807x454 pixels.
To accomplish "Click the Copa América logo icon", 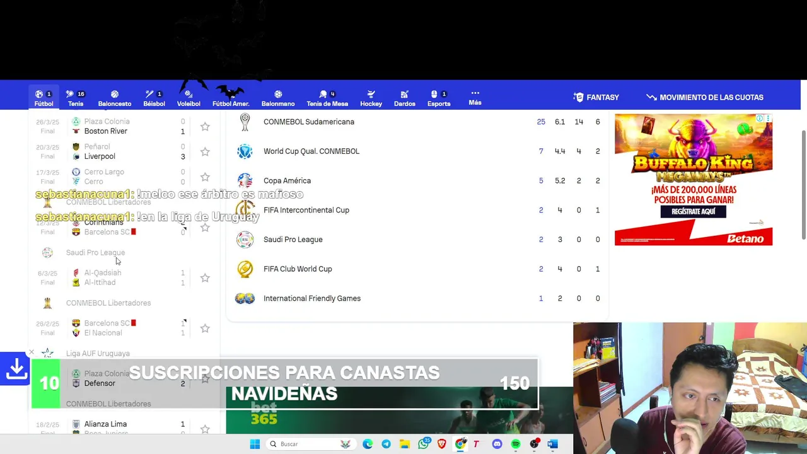I will [245, 180].
